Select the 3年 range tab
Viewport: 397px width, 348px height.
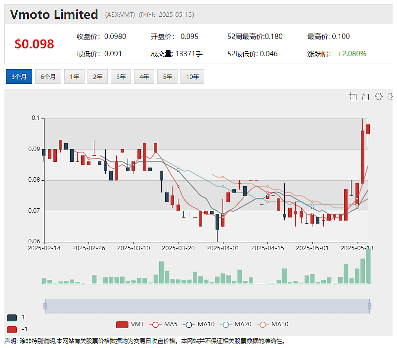121,77
